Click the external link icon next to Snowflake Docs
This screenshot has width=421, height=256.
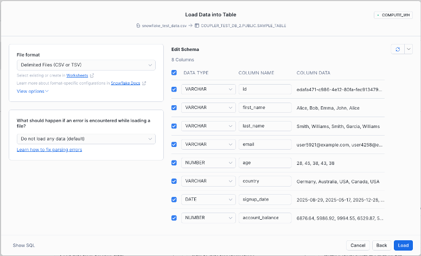[x=143, y=83]
